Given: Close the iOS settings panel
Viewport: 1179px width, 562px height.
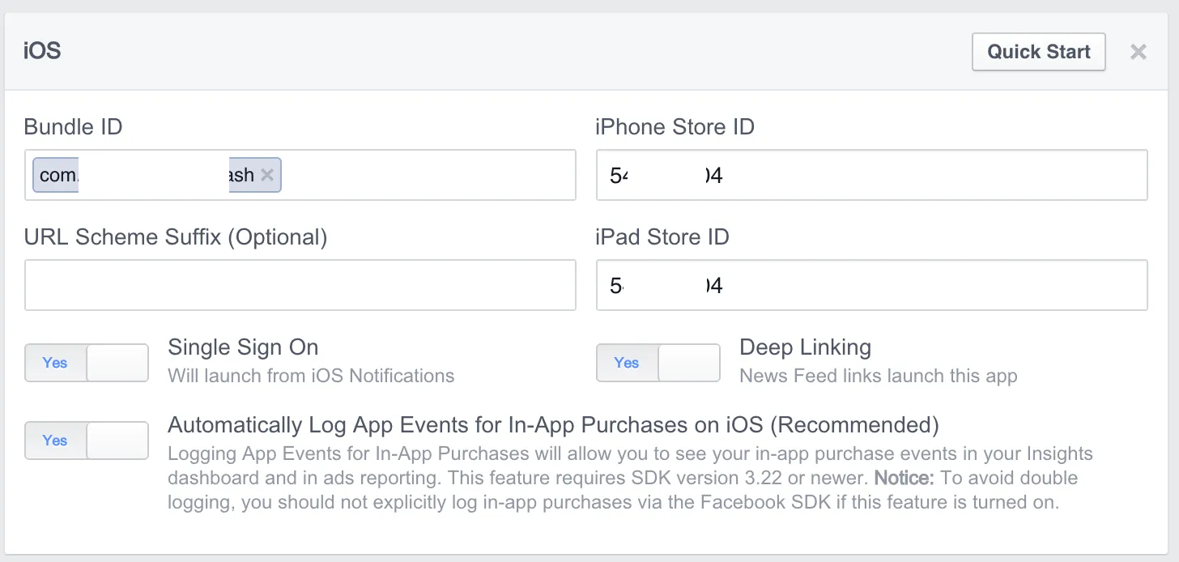Looking at the screenshot, I should (x=1138, y=53).
